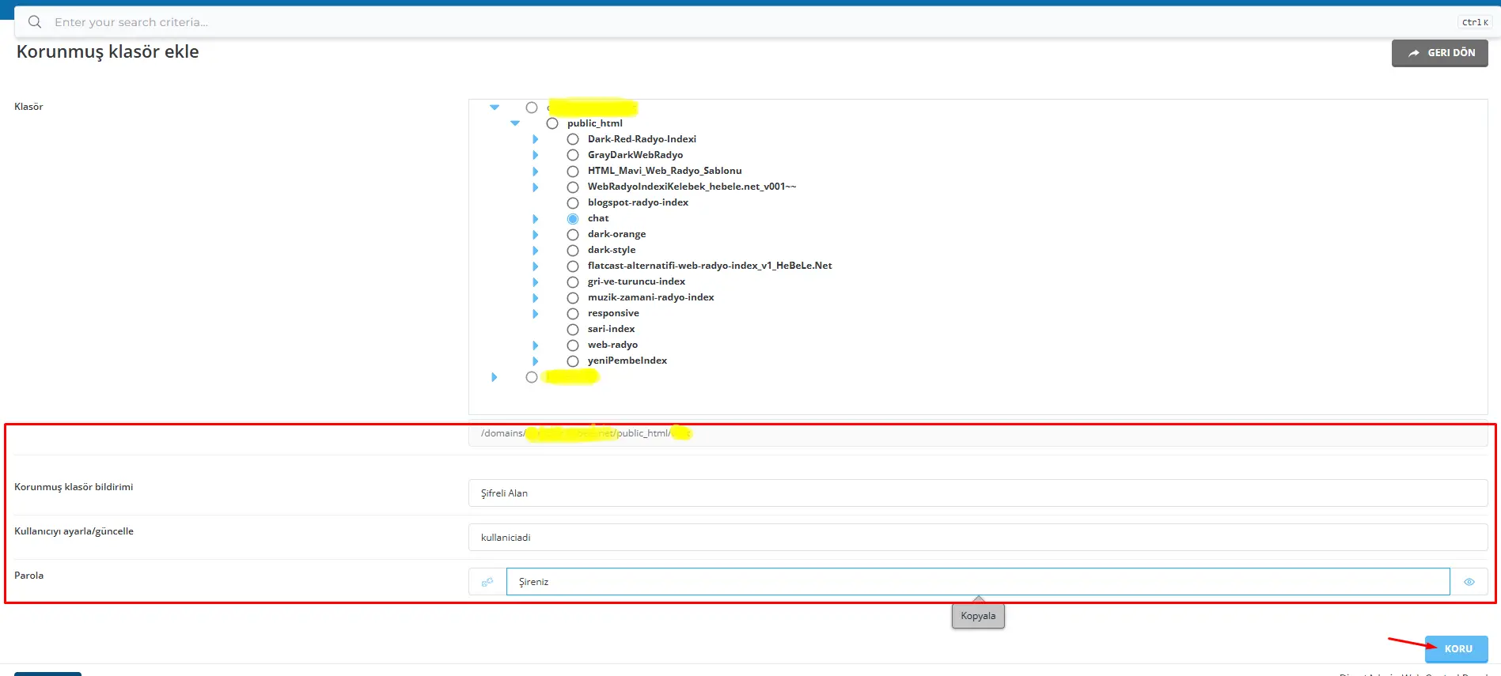Select the GrayDarkWebRadyo folder label
This screenshot has width=1501, height=676.
pyautogui.click(x=635, y=155)
